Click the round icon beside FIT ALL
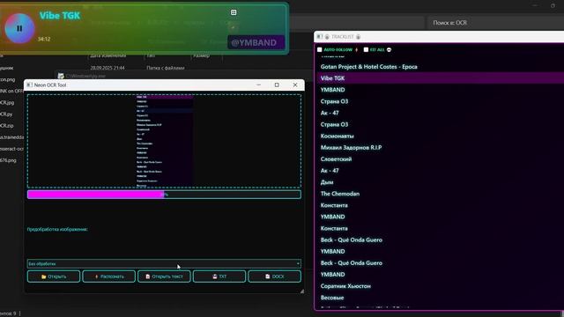This screenshot has height=317, width=564. tap(389, 49)
